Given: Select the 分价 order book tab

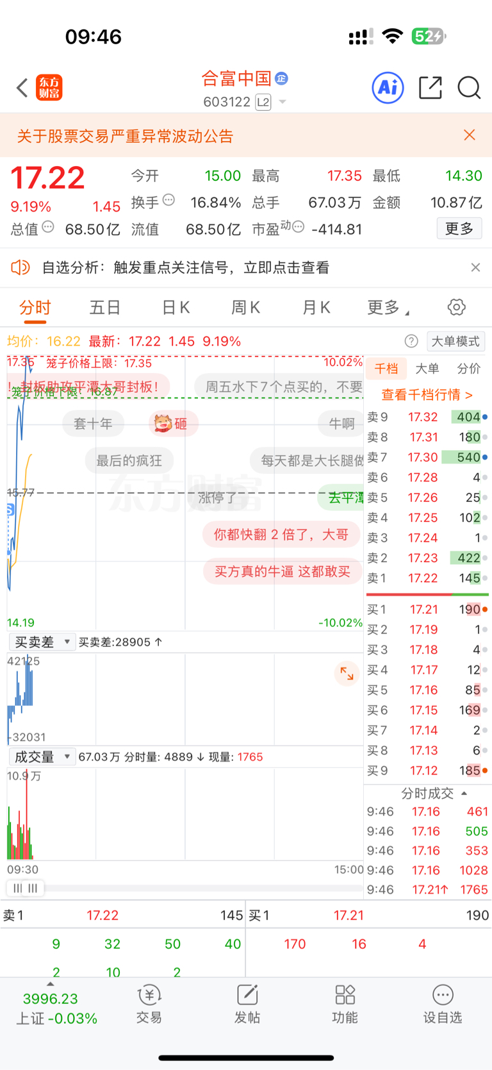Looking at the screenshot, I should (468, 368).
